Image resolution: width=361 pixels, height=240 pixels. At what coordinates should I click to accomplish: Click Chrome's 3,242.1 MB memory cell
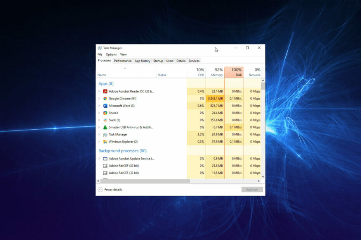tap(215, 99)
